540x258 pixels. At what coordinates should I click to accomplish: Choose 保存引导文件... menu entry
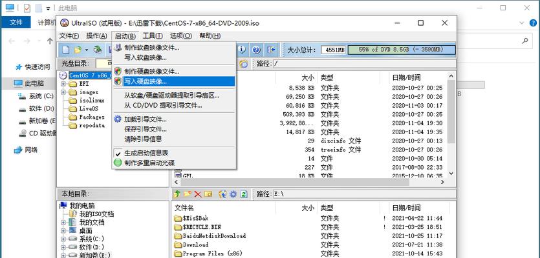point(174,129)
